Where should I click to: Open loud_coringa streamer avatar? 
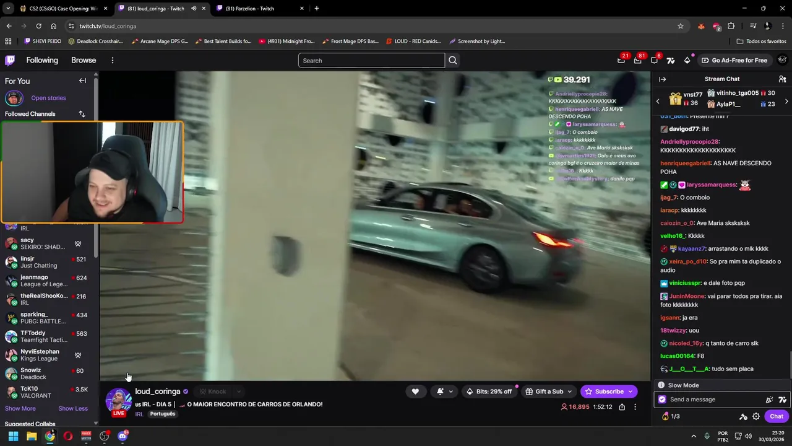118,401
